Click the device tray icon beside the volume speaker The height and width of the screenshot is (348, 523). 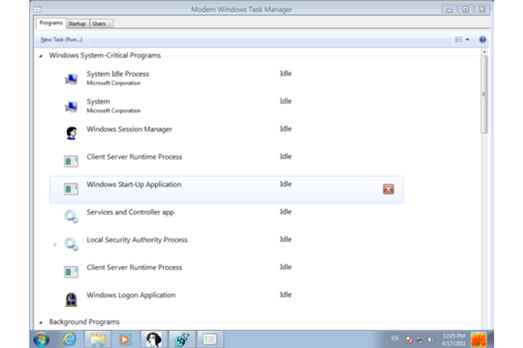tap(420, 340)
